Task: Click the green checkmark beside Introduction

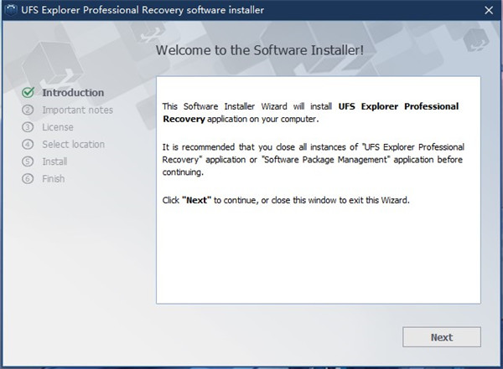Action: pyautogui.click(x=28, y=93)
